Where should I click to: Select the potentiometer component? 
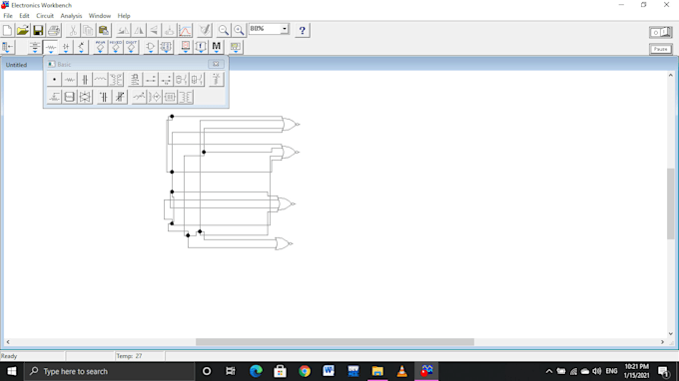click(x=54, y=97)
